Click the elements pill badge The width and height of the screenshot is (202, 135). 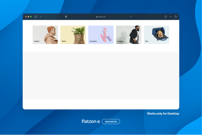point(111,121)
